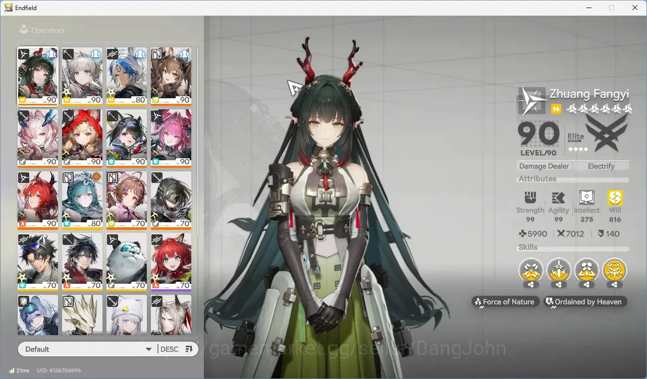Toggle the DESC sort order button

click(x=177, y=349)
